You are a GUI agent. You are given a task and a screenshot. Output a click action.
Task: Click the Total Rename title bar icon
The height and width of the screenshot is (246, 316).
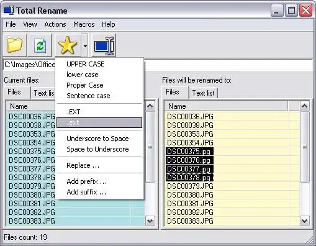pyautogui.click(x=9, y=11)
